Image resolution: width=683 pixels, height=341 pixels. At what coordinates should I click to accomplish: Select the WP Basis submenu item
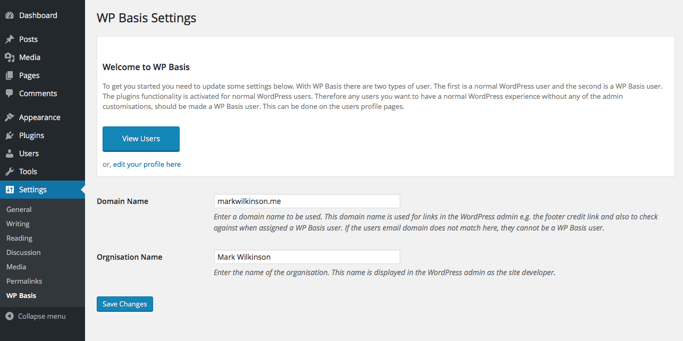(x=21, y=295)
